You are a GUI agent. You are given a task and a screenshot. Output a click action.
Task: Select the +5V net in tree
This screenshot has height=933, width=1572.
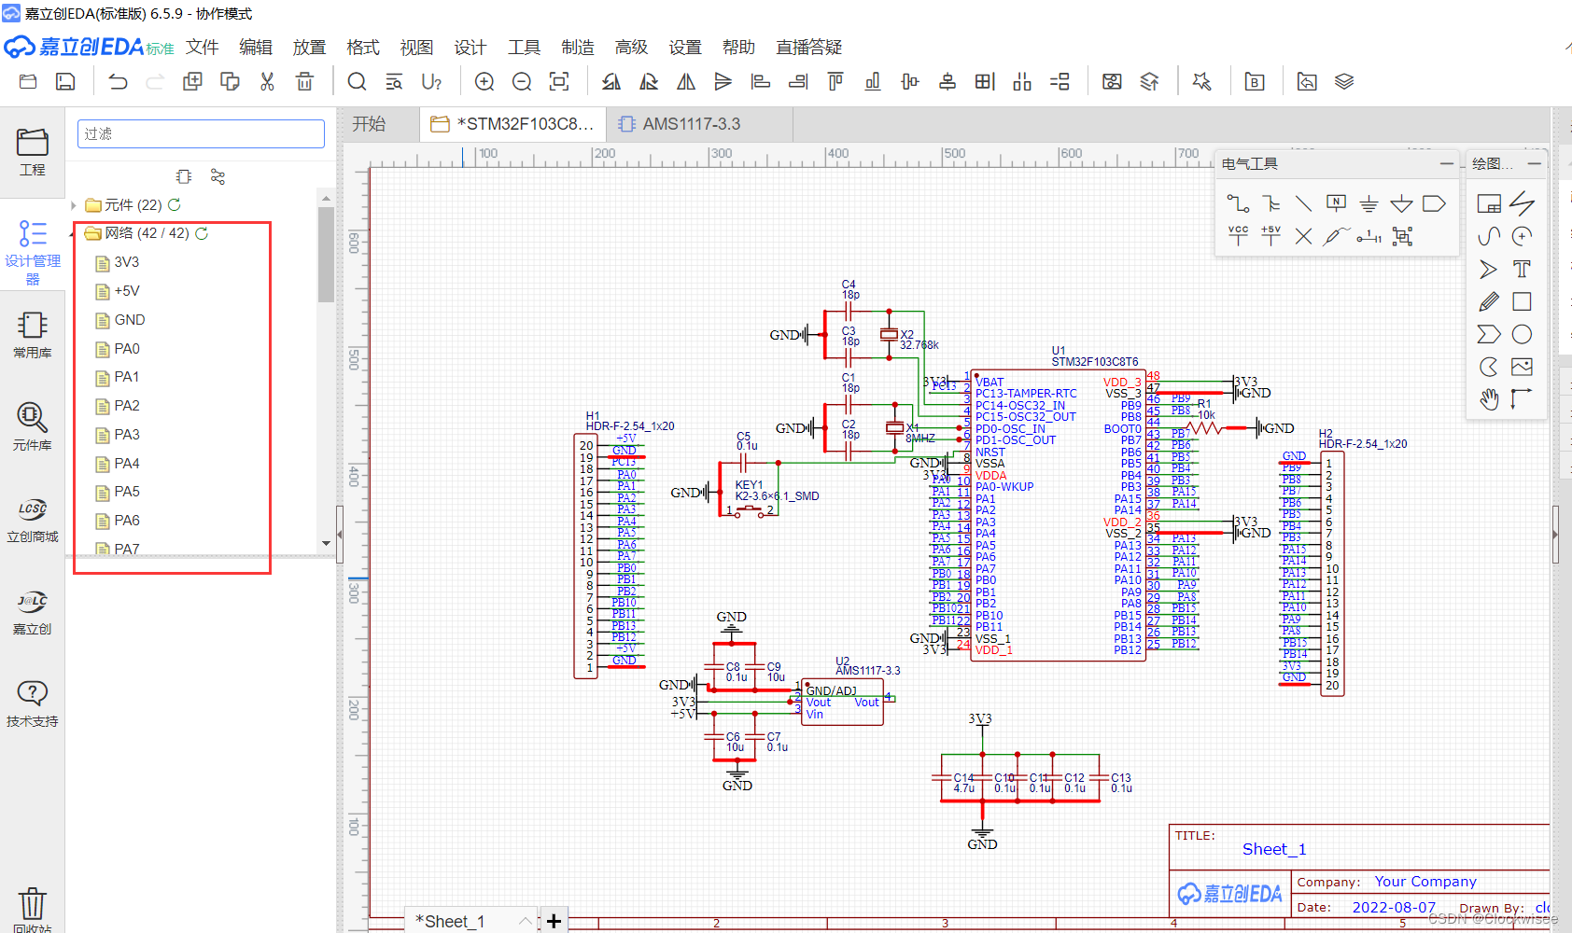pos(127,291)
